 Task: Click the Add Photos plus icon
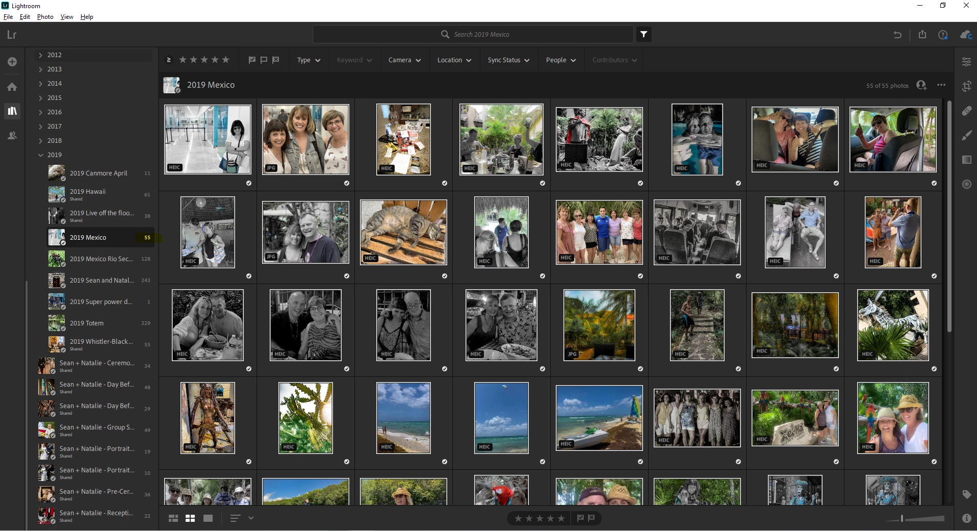12,62
